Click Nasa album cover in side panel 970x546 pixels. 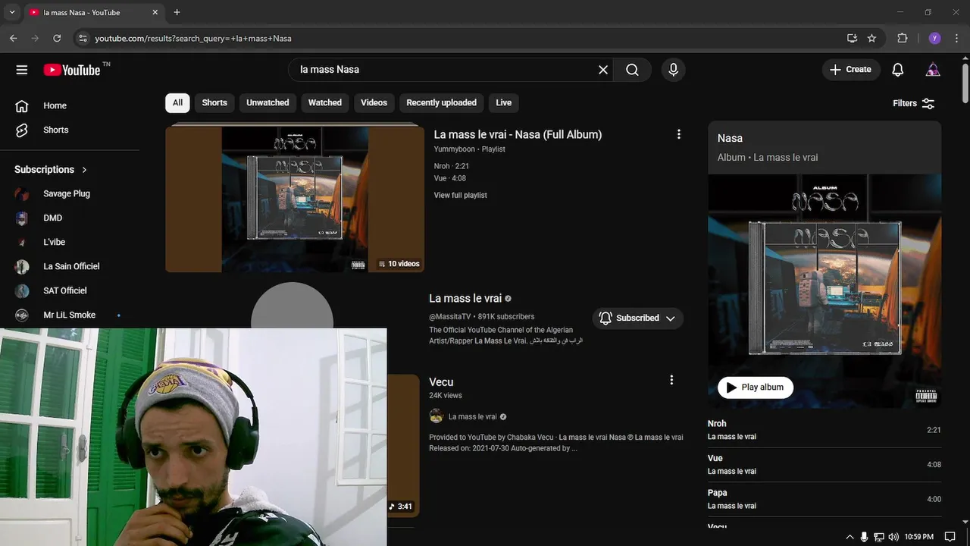824,292
